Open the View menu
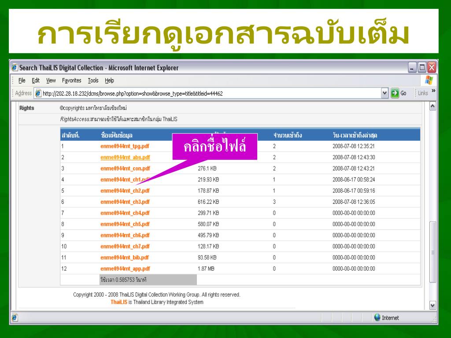 click(x=51, y=81)
